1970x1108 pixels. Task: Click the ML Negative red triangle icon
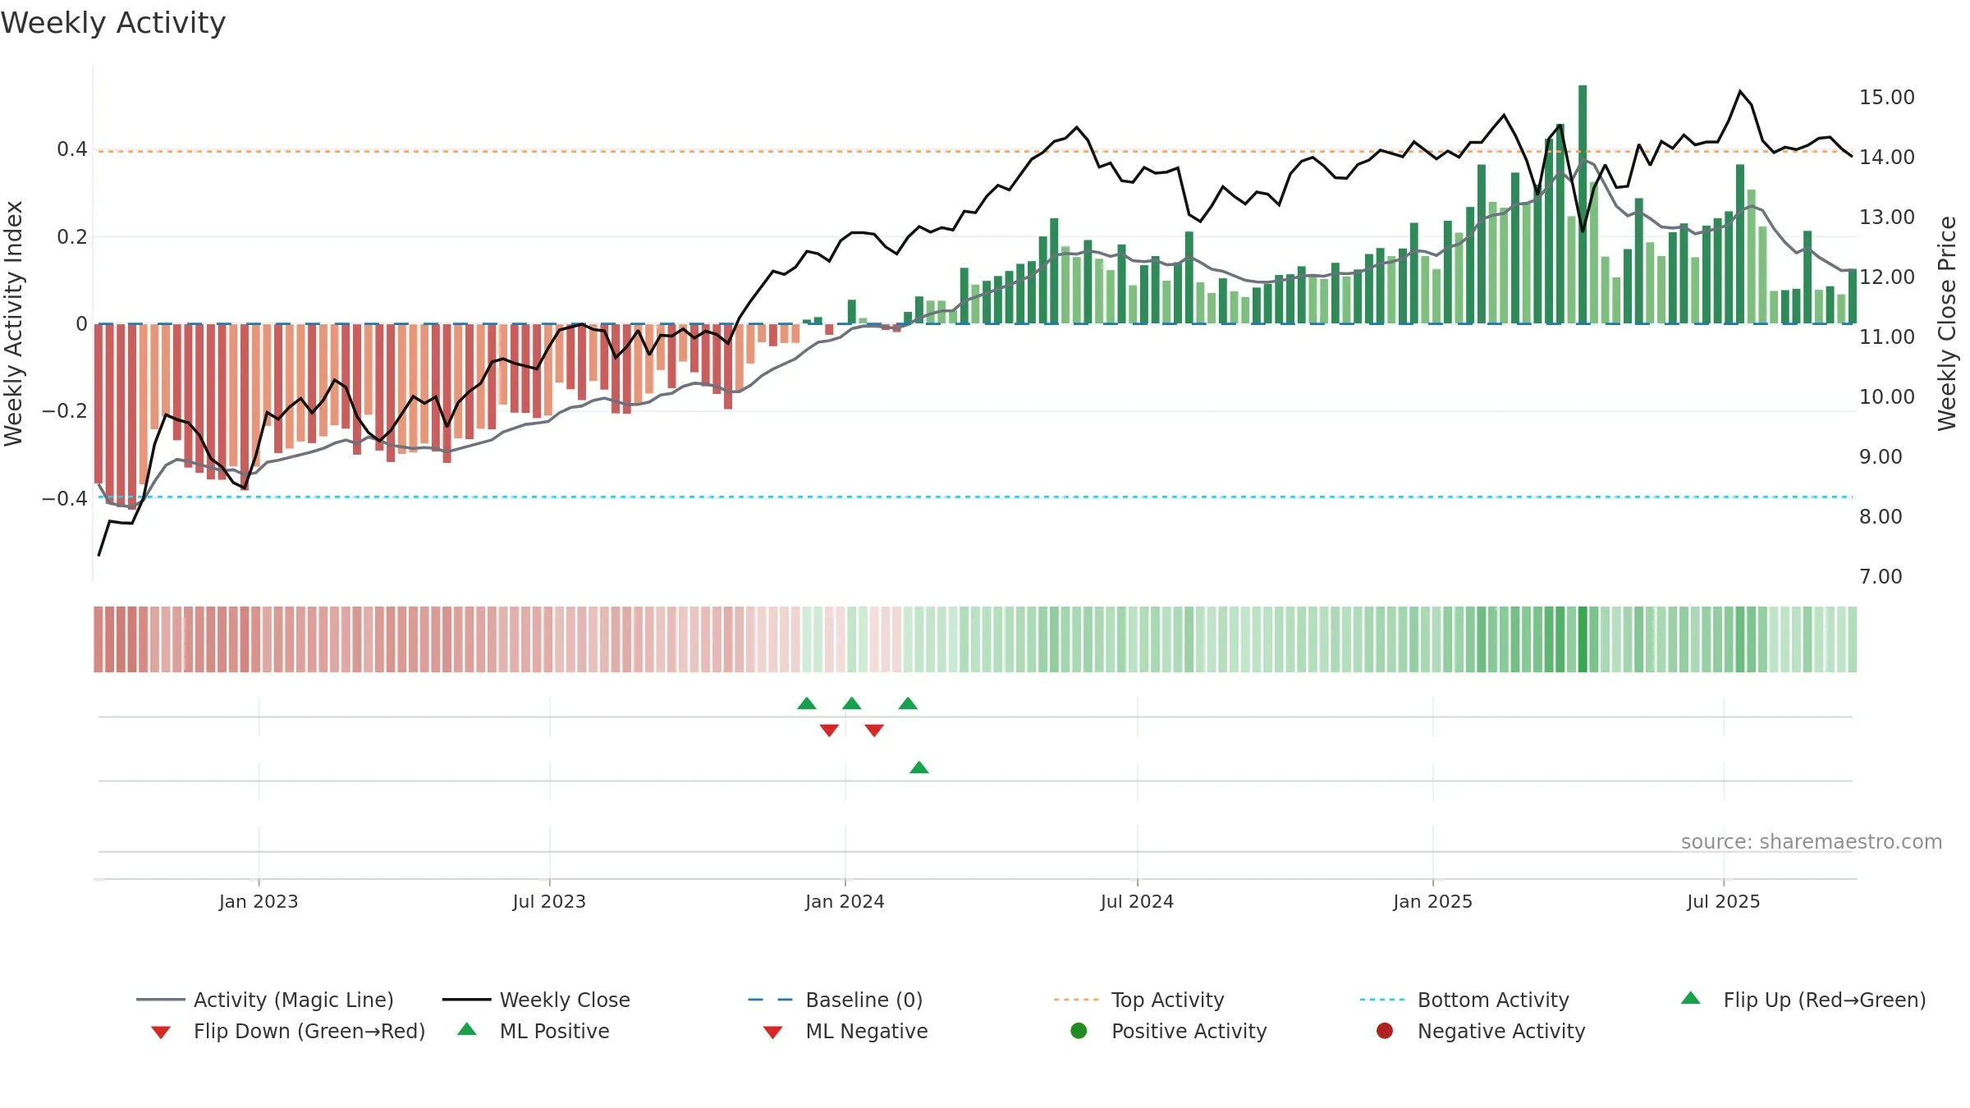coord(772,1032)
